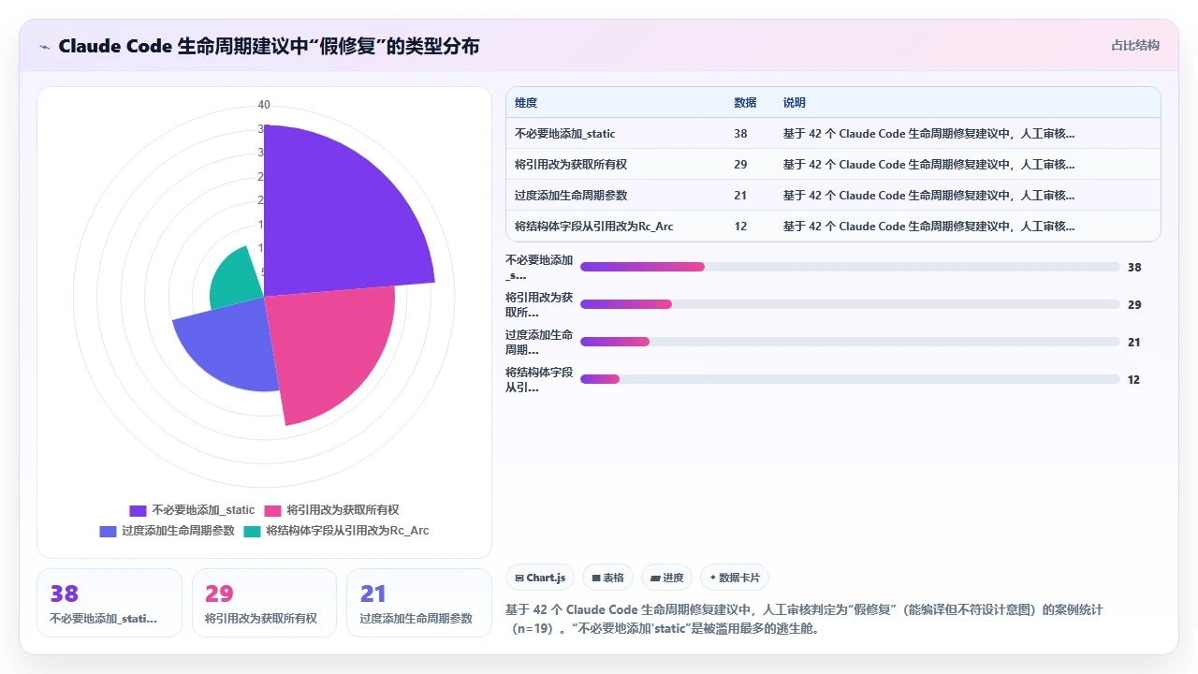
Task: Click the footnote starting "基于 42 个 Claude Code" below the chips
Action: tap(805, 619)
